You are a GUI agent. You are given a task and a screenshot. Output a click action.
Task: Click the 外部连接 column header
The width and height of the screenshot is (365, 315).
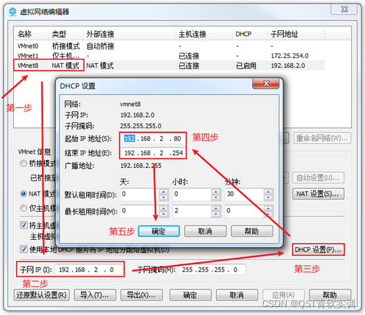click(129, 34)
